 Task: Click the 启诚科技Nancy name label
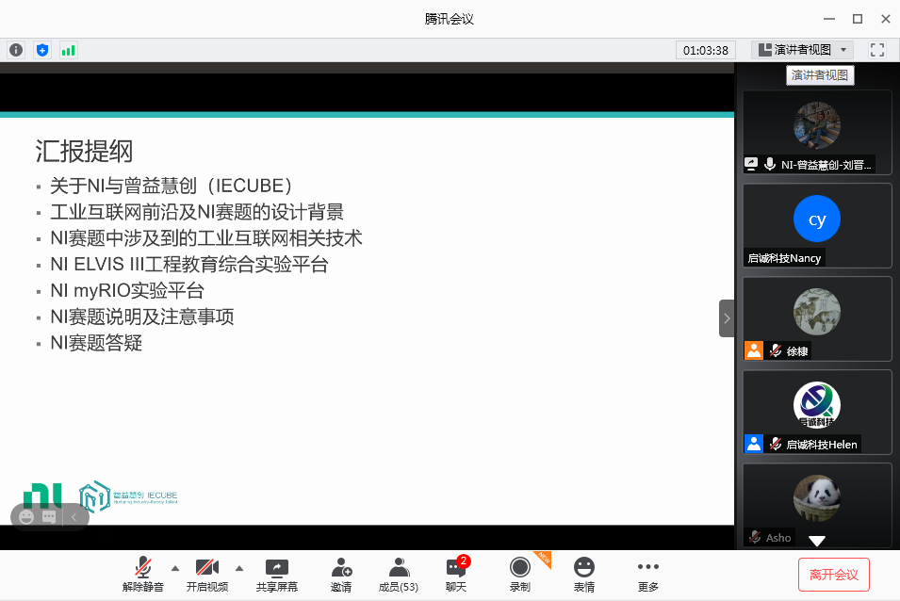click(784, 258)
